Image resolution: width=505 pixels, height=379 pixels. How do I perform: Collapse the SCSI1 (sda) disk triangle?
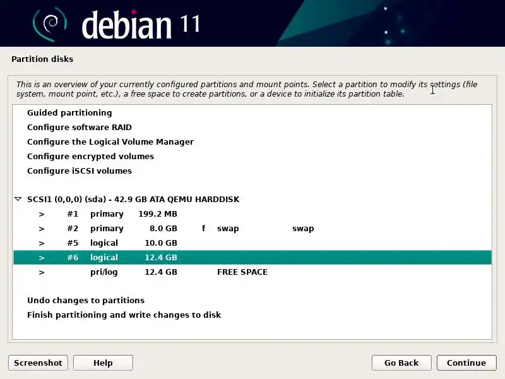pyautogui.click(x=18, y=199)
